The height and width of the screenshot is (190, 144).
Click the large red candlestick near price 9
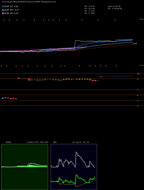pyautogui.click(x=29, y=79)
